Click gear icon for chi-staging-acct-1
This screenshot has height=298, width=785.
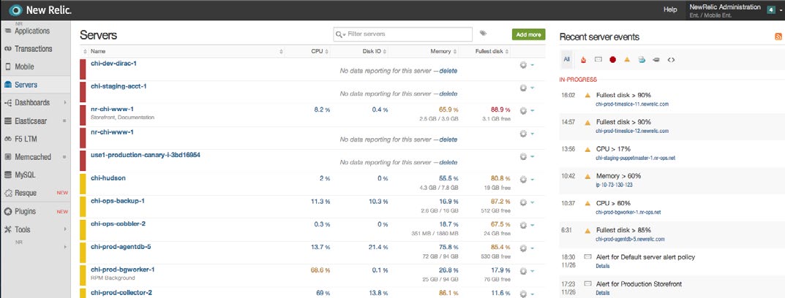[x=523, y=88]
